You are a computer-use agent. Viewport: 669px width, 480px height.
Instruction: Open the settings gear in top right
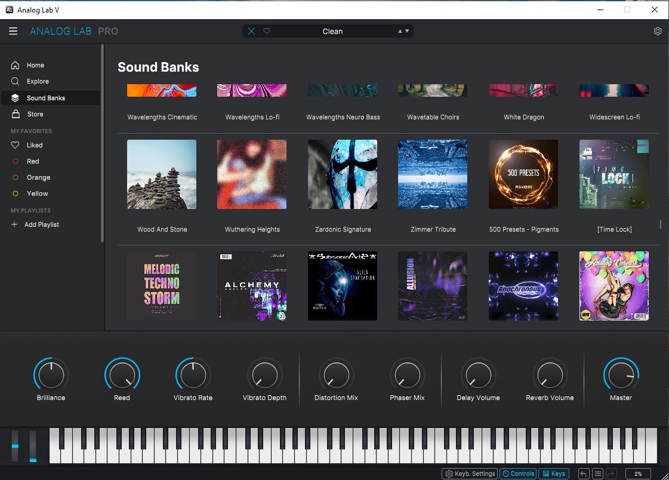pos(658,31)
